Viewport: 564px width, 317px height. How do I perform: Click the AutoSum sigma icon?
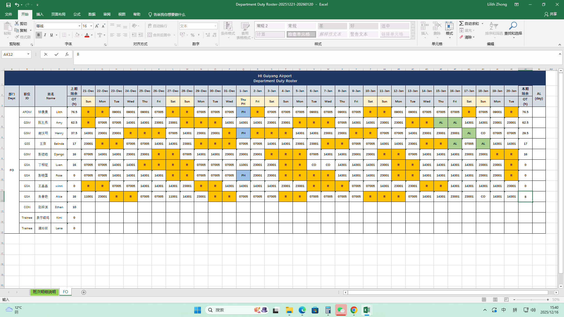(x=461, y=23)
